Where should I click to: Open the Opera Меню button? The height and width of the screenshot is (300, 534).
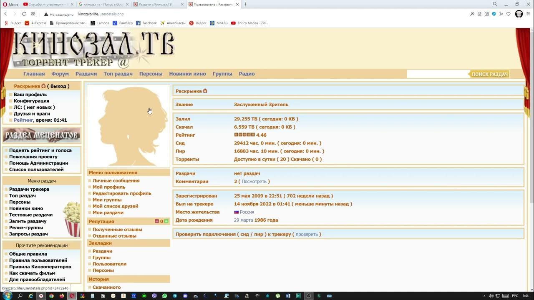pos(11,4)
